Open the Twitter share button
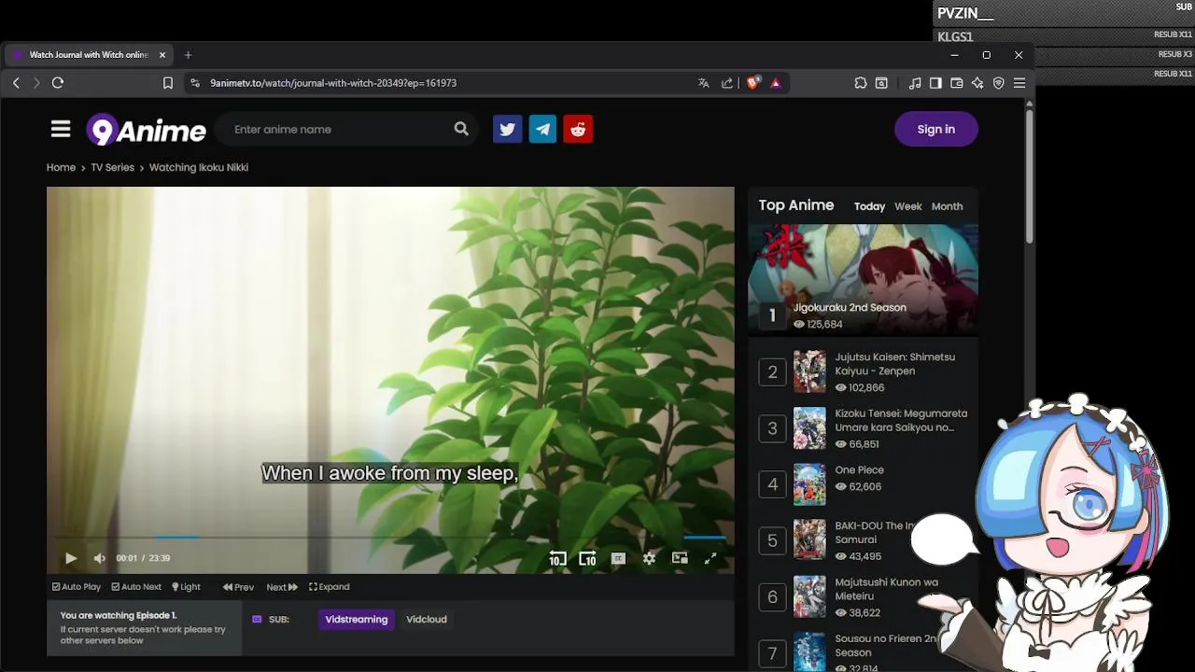 (x=507, y=129)
